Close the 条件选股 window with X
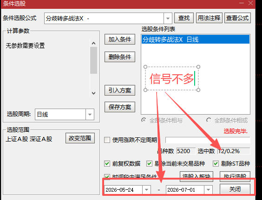Screen dimensions: 262x200 (x=251, y=3)
